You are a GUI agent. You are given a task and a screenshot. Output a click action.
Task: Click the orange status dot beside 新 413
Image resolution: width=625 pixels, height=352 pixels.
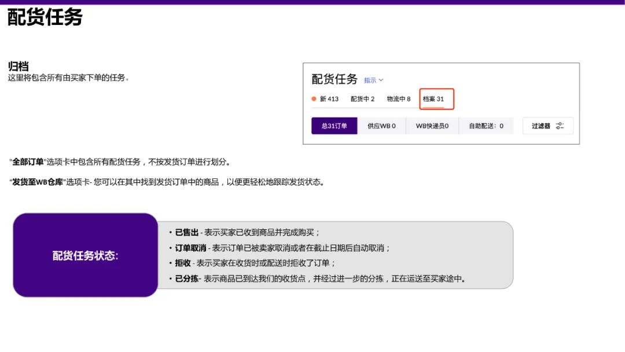pos(314,99)
